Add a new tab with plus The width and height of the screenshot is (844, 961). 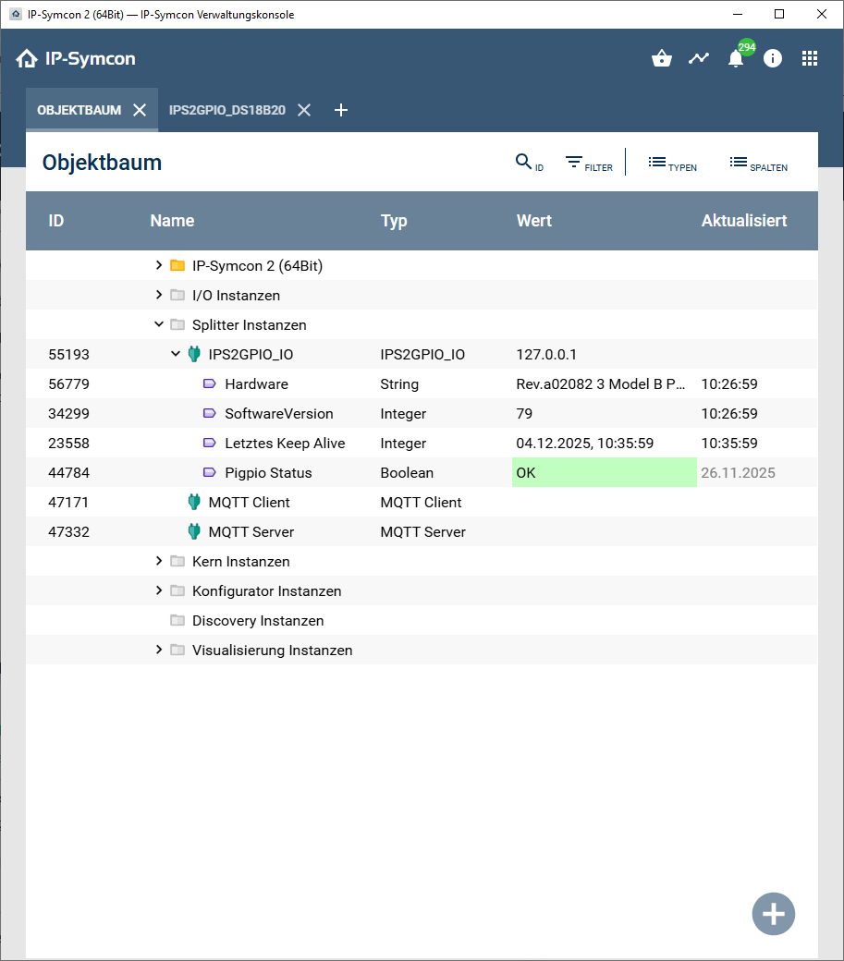coord(341,110)
